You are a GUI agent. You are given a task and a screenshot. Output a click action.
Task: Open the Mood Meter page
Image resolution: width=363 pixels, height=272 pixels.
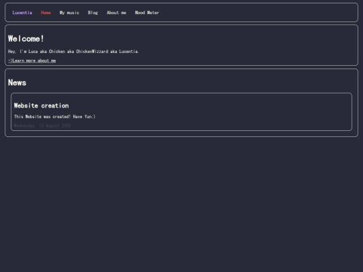[x=147, y=13]
